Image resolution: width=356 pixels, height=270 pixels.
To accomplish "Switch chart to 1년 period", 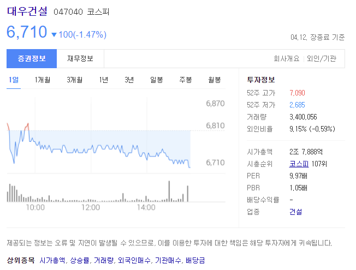I will 104,80.
